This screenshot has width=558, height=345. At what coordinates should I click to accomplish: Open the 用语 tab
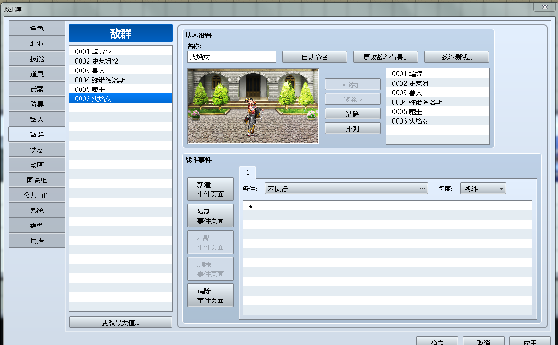tap(36, 241)
